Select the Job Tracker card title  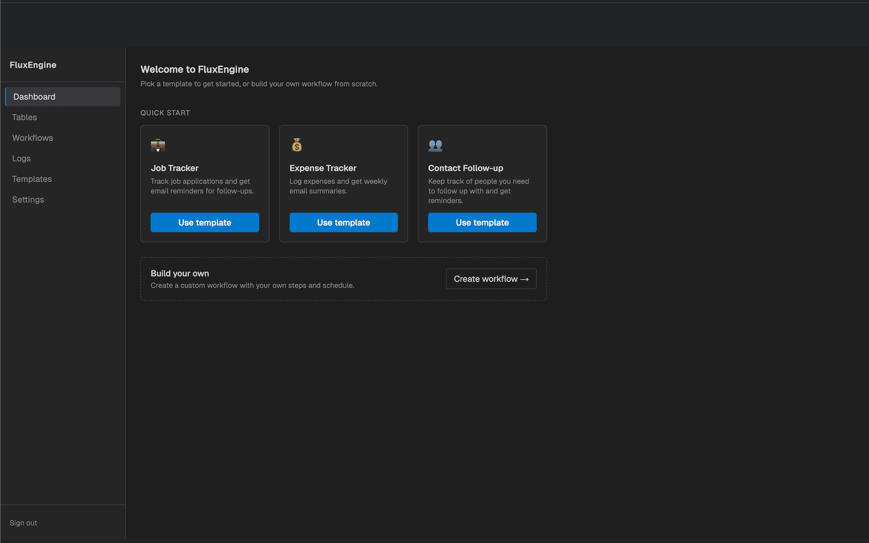coord(175,168)
